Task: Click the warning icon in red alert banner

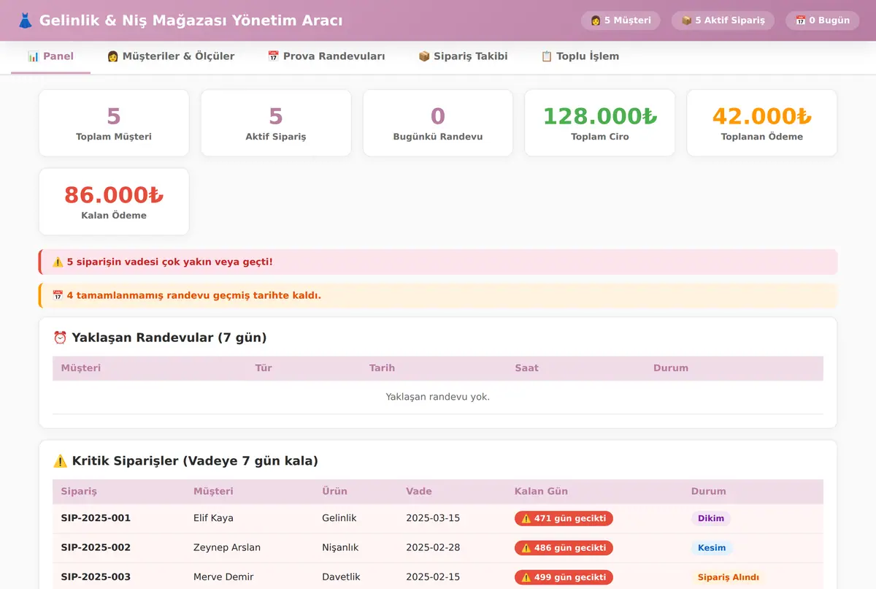Action: pos(58,262)
